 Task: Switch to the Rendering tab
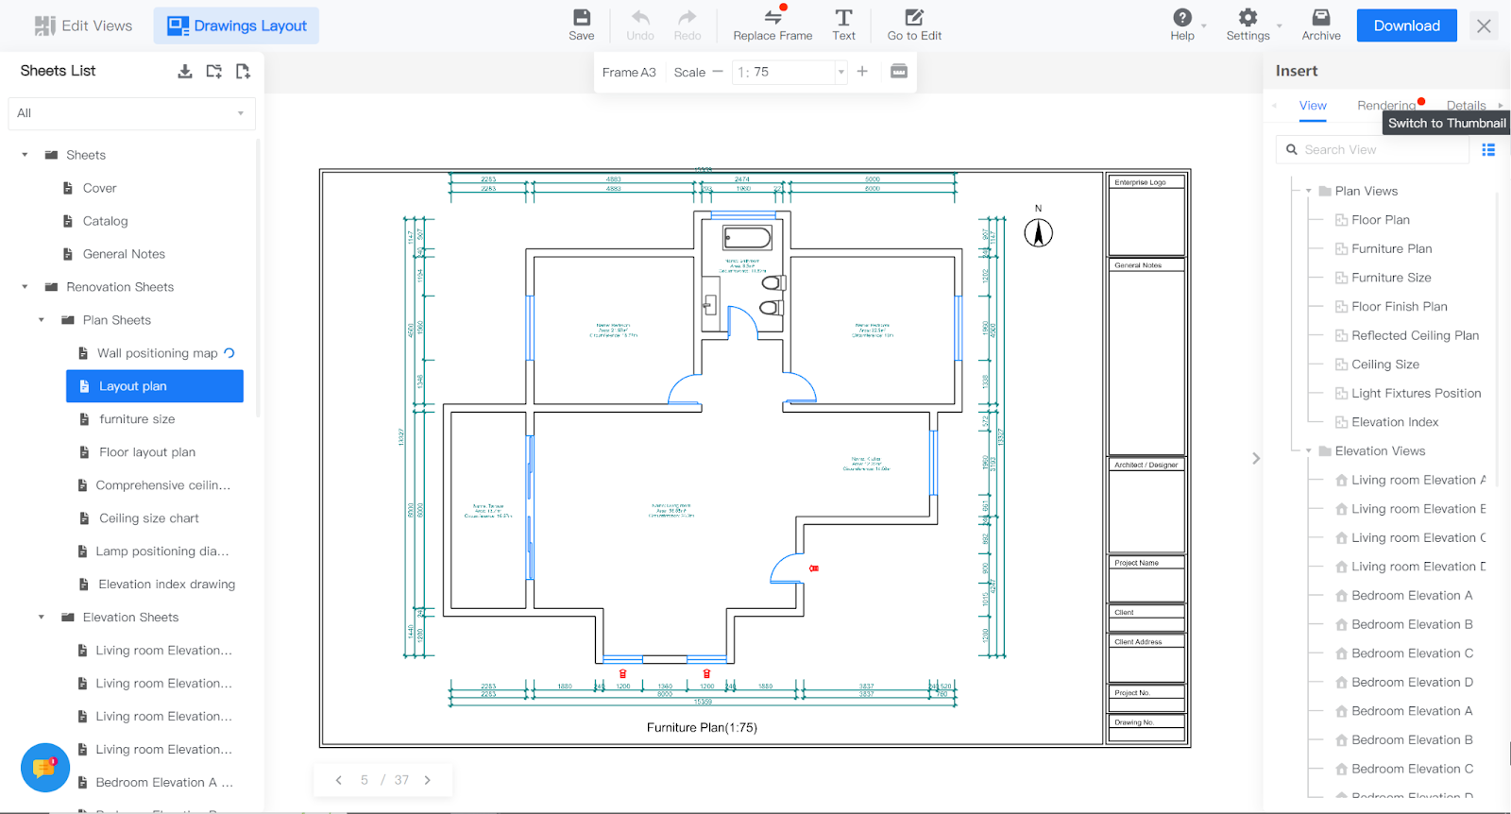tap(1385, 106)
